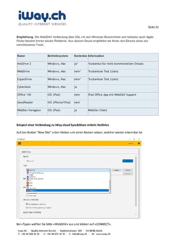Click the disabled gray button below it

tap(128, 174)
